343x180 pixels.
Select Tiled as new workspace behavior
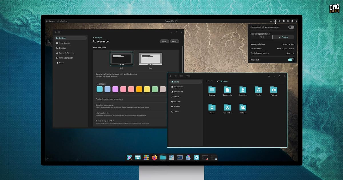coord(261,37)
